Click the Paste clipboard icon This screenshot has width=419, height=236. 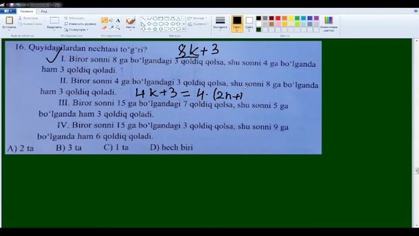(9, 20)
